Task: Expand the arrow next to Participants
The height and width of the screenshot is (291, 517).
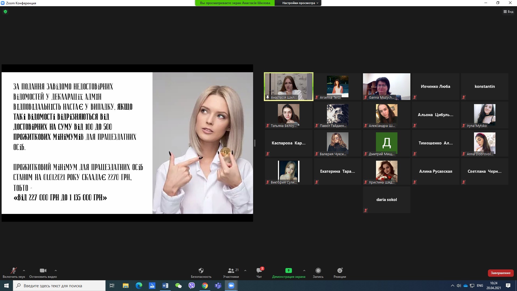Action: pos(245,271)
